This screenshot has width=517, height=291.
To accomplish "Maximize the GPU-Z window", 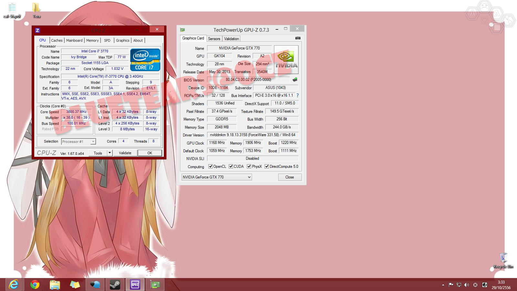I will [286, 29].
